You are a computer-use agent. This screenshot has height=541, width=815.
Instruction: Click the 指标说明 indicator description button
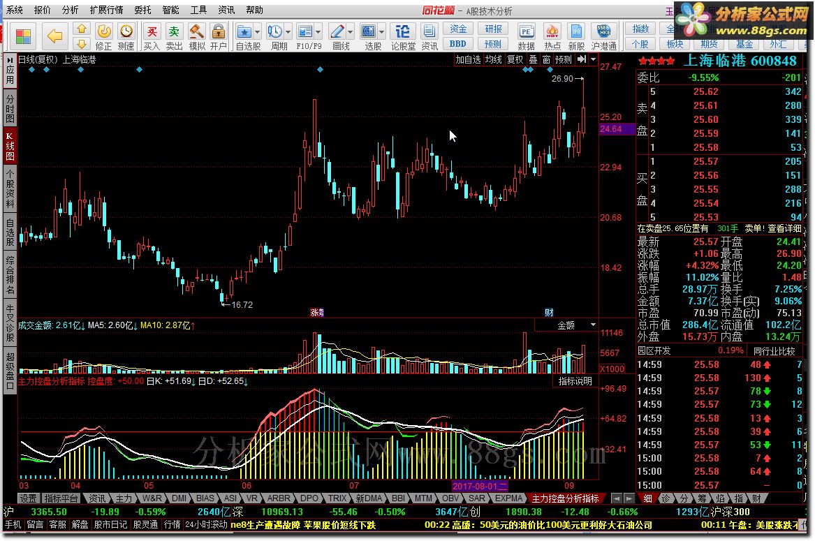(x=575, y=381)
